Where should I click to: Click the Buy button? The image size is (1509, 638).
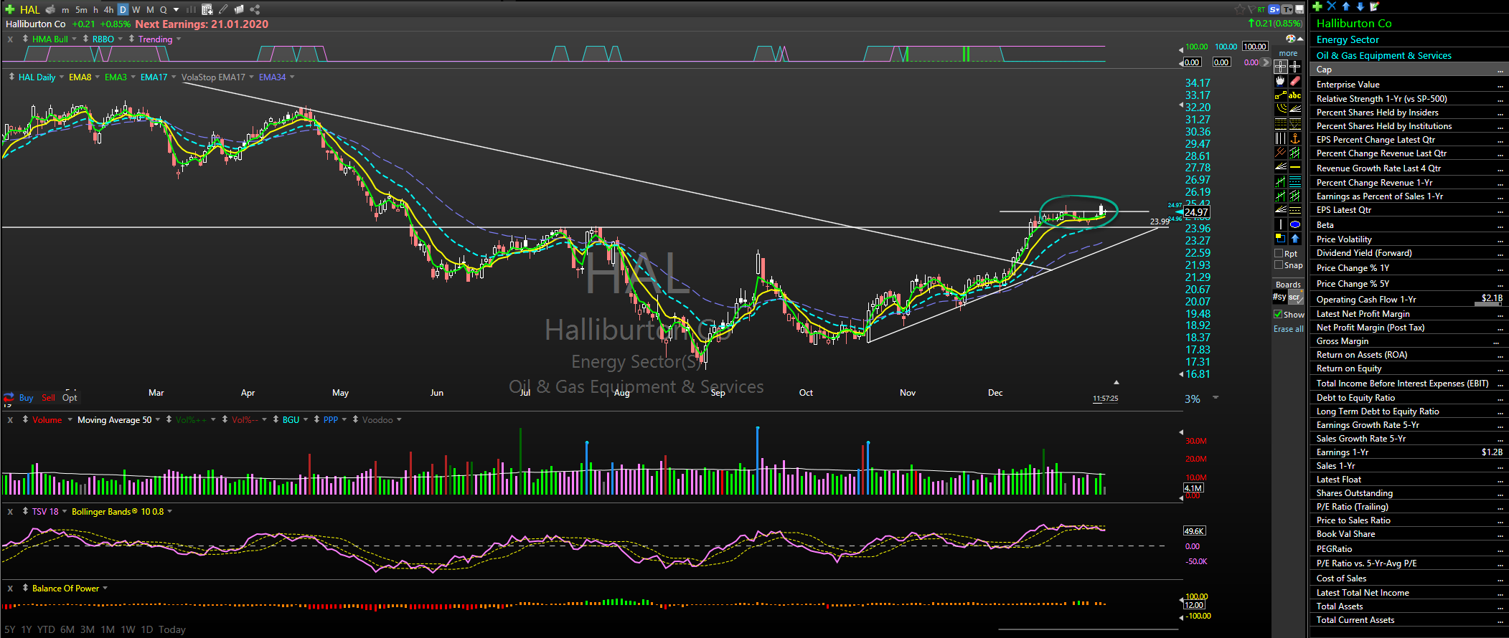tap(26, 398)
